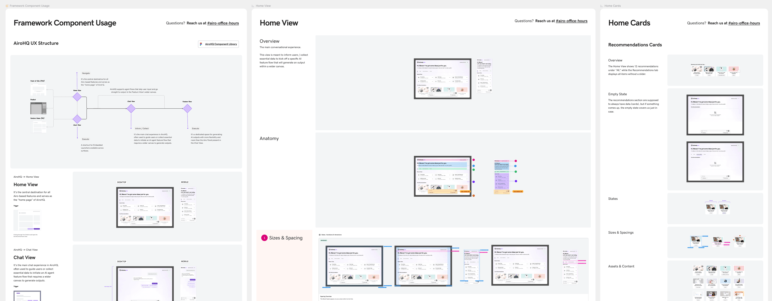Viewport: 772px width, 301px height.
Task: Select the Start View diamond node
Action: click(x=77, y=119)
